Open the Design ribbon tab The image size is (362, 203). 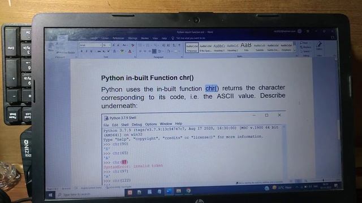pyautogui.click(x=94, y=38)
